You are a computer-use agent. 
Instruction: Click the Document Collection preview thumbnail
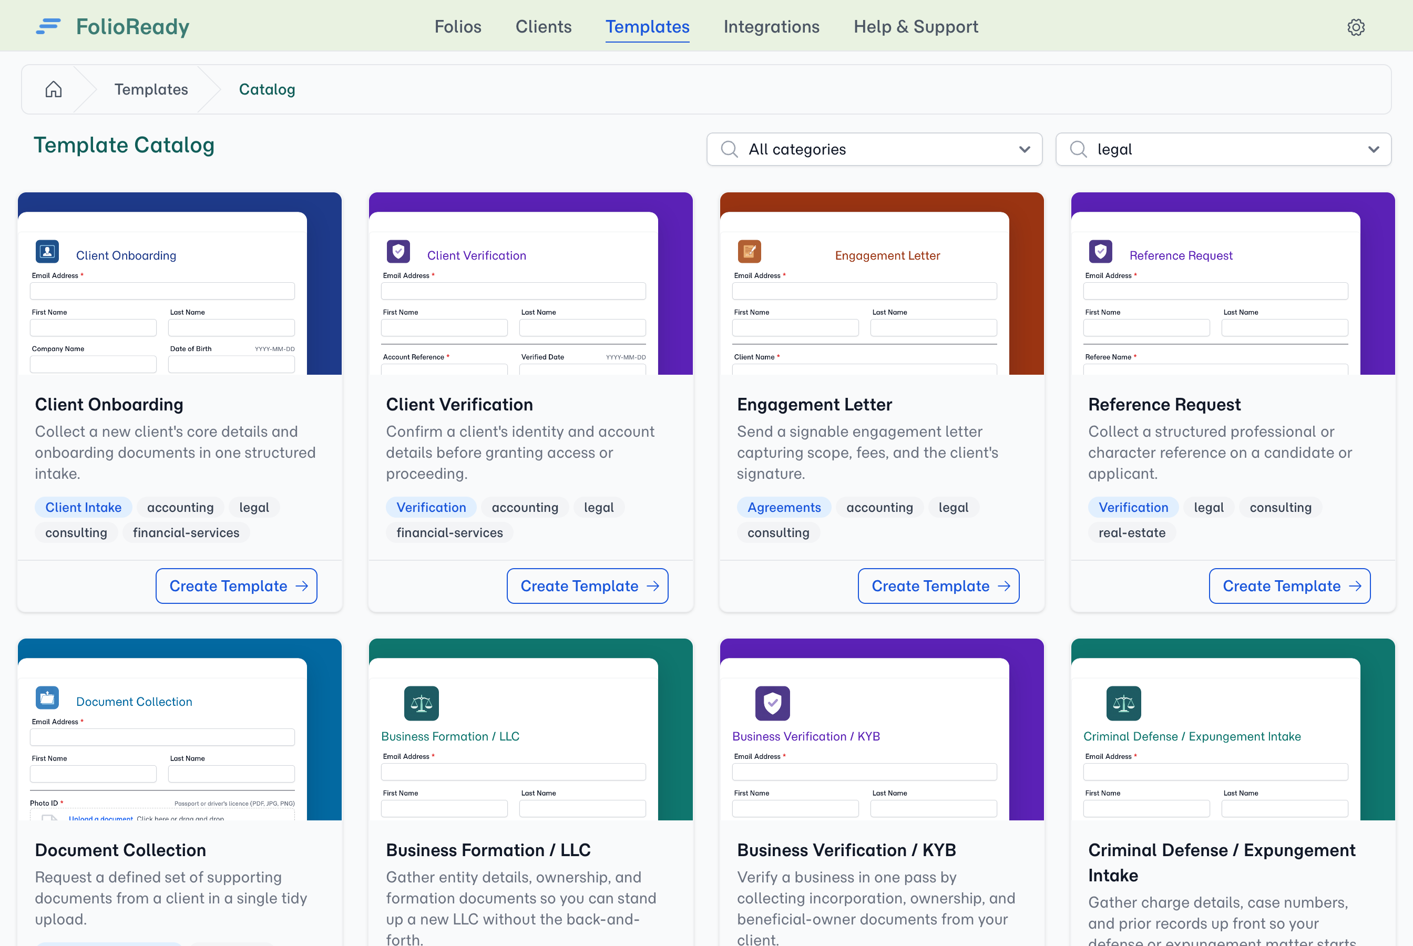(180, 729)
